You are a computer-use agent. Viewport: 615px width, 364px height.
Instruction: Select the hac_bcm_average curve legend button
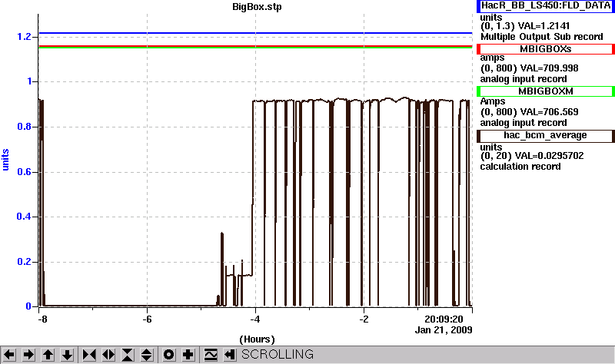546,136
